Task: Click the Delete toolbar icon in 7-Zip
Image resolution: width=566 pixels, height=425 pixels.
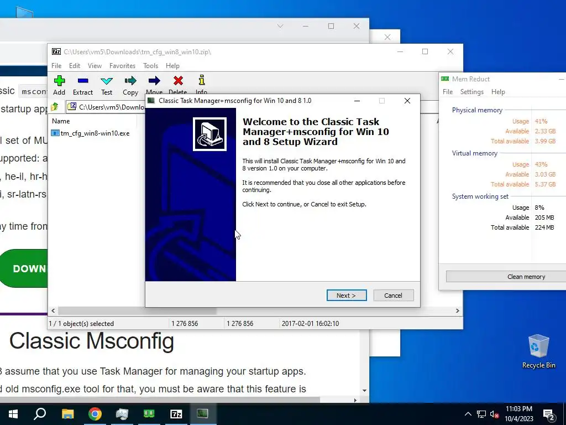Action: point(178,85)
